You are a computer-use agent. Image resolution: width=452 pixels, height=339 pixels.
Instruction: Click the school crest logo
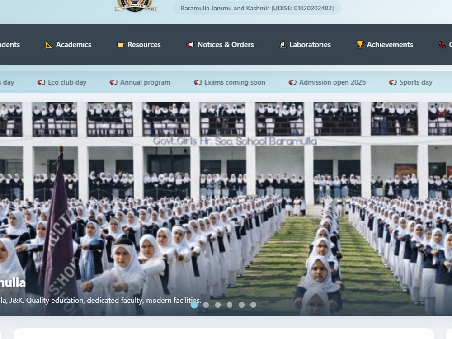coord(136,6)
